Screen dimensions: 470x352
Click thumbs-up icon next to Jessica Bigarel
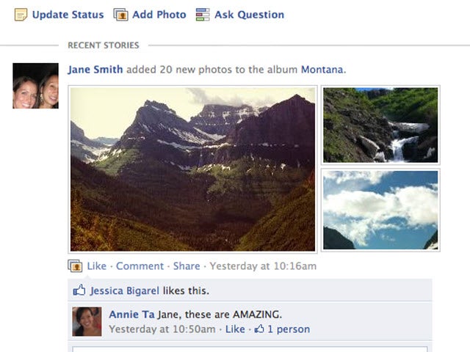[x=79, y=291]
